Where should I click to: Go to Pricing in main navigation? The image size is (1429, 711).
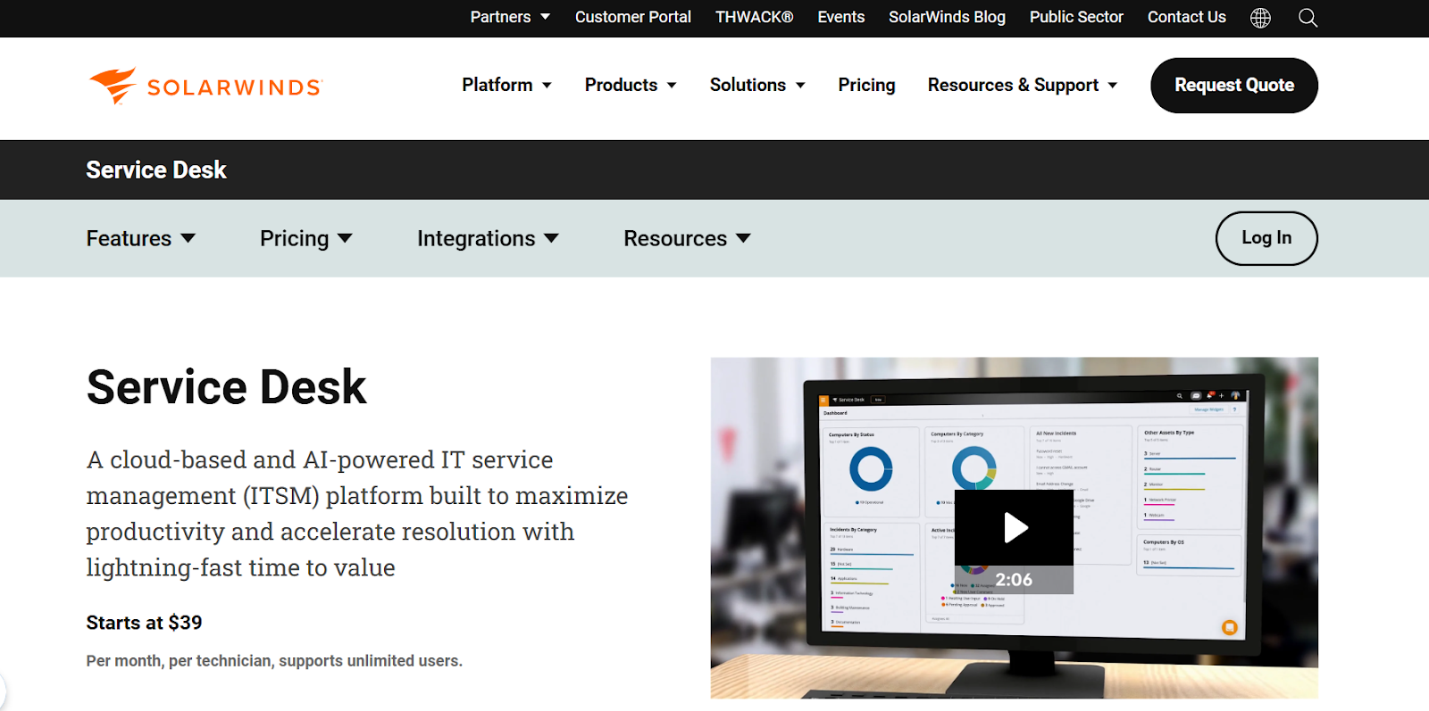point(866,85)
